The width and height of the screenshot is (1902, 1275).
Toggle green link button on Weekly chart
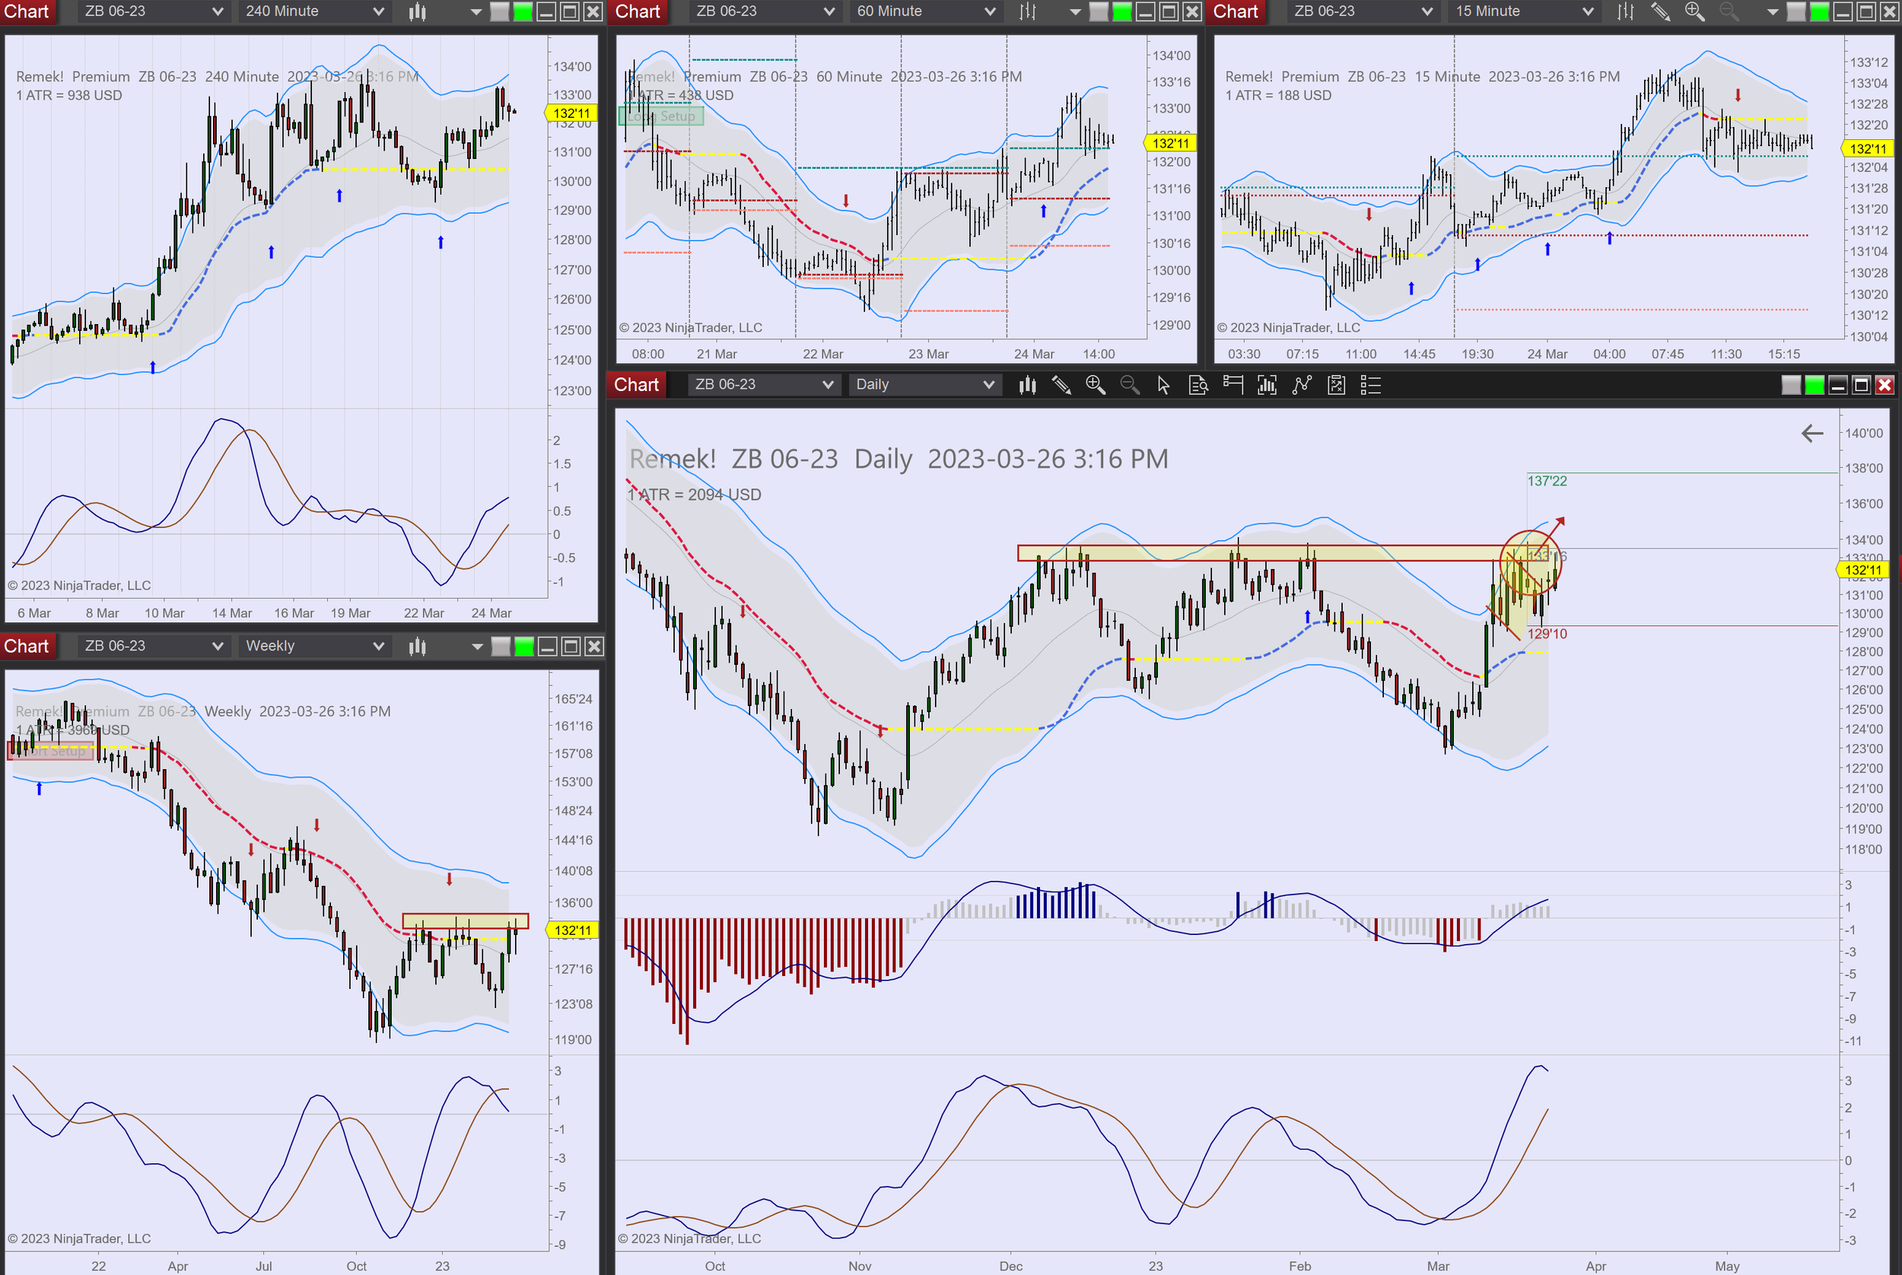[x=524, y=647]
